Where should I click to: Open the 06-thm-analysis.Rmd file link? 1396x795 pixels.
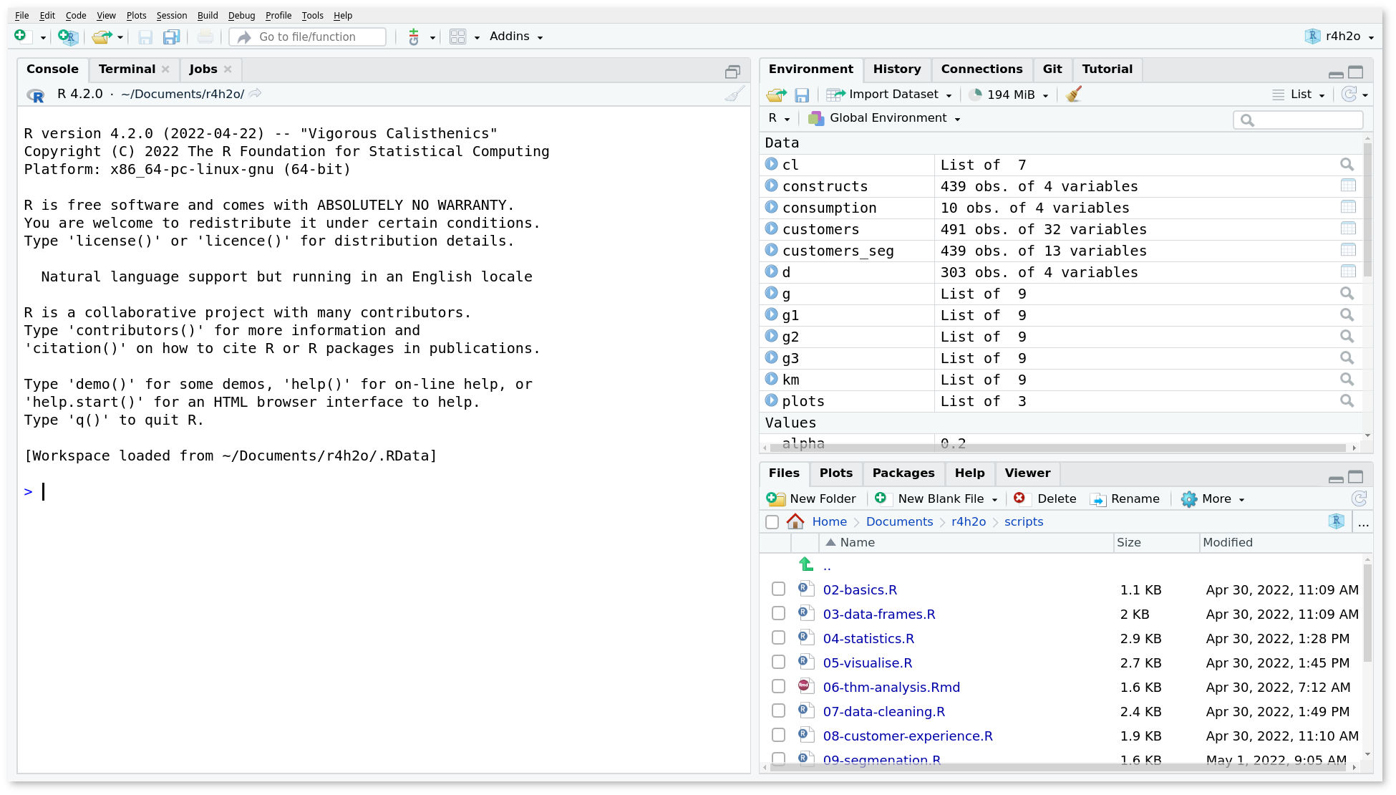coord(891,687)
